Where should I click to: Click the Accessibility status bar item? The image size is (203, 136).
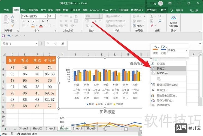pyautogui.click(x=27, y=134)
